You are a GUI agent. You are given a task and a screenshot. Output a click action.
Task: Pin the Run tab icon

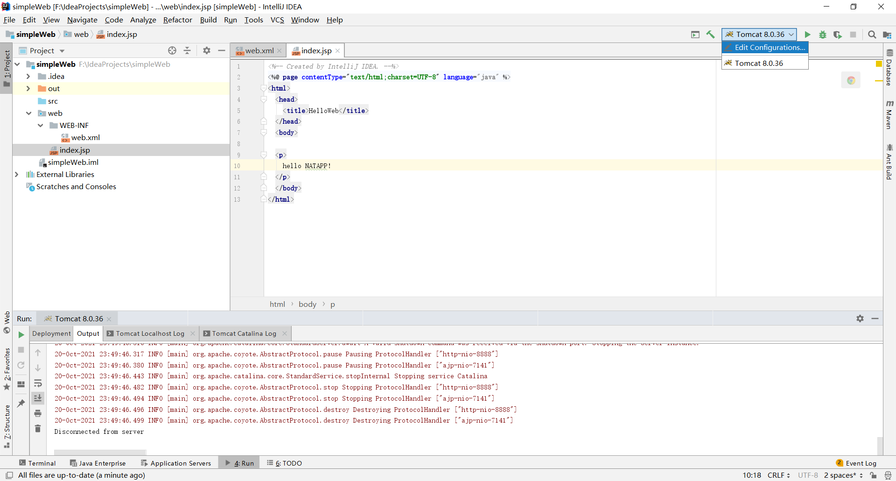pyautogui.click(x=21, y=403)
